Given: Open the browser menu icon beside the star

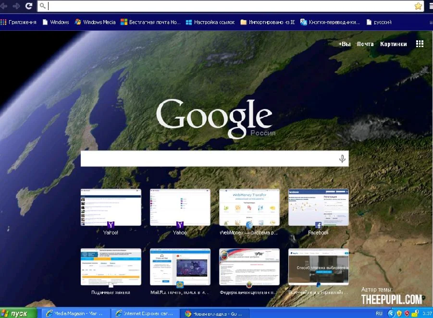Looking at the screenshot, I should tap(431, 6).
